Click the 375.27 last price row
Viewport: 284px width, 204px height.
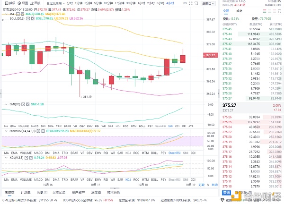(x=230, y=106)
